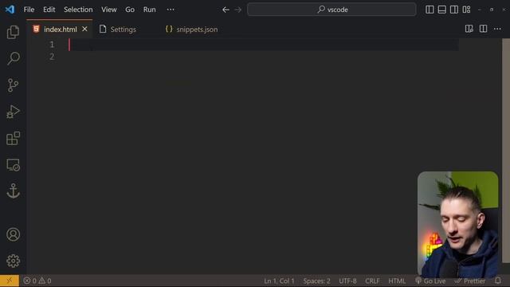Split the editor right
The height and width of the screenshot is (287, 510).
pos(484,29)
